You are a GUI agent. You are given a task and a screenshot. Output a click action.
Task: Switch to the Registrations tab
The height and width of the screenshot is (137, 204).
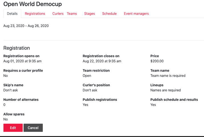click(x=35, y=13)
